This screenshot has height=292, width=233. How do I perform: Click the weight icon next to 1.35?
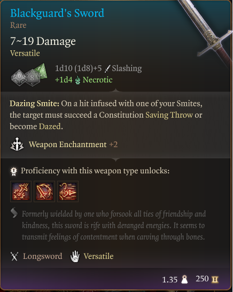pyautogui.click(x=184, y=279)
